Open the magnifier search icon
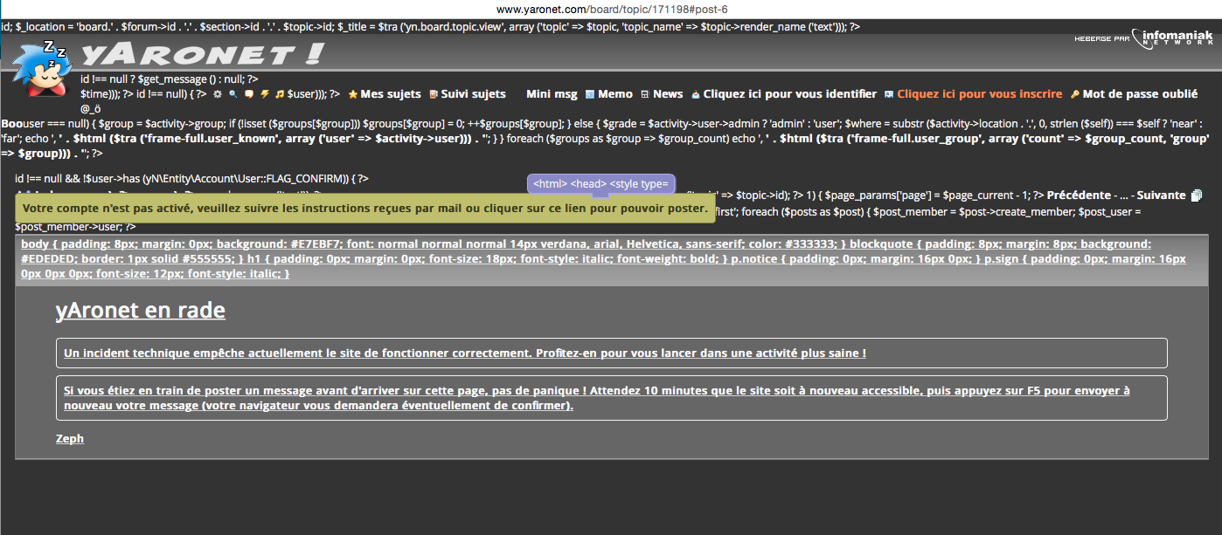This screenshot has height=535, width=1222. click(233, 94)
